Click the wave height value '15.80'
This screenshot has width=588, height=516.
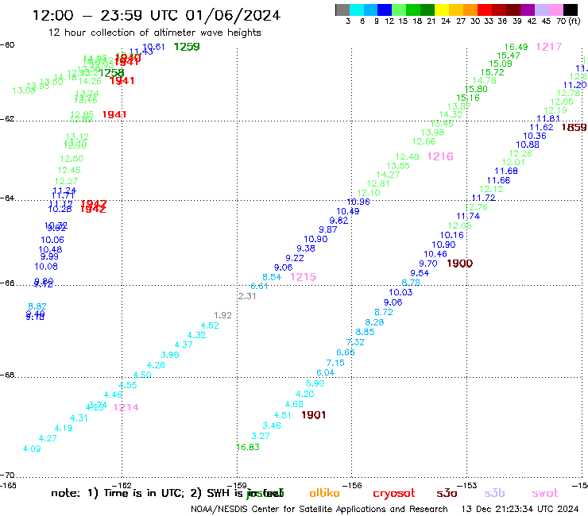(x=476, y=89)
